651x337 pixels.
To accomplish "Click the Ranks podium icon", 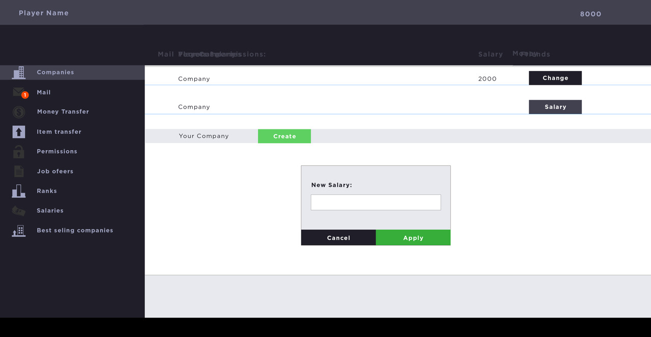I will pos(19,191).
